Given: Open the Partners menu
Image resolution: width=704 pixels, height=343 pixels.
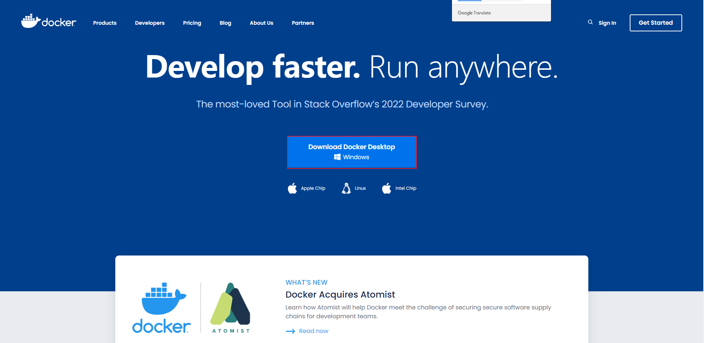Looking at the screenshot, I should [303, 23].
